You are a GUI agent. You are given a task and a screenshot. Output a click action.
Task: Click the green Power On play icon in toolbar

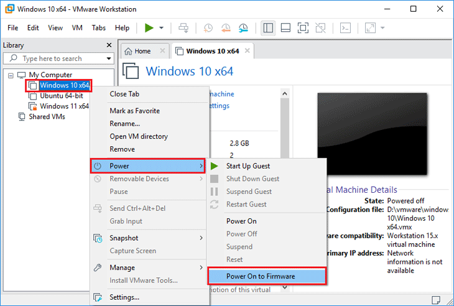[149, 28]
